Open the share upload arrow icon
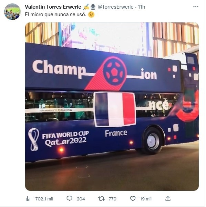Image resolution: width=206 pixels, height=207 pixels. coord(168,199)
